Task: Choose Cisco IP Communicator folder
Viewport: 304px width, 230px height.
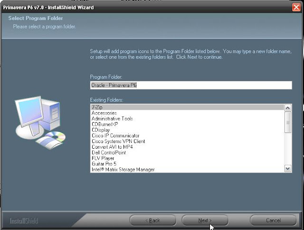Action: click(x=188, y=135)
